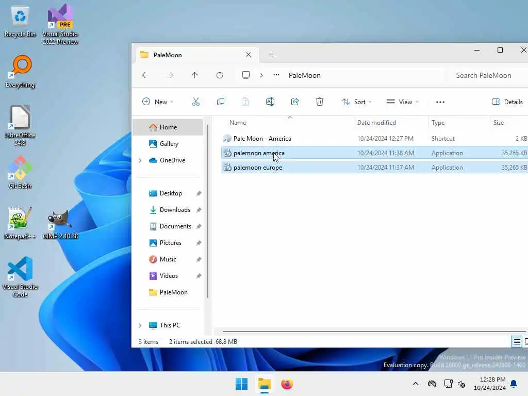Select palemoon america application file
Image resolution: width=528 pixels, height=396 pixels.
[x=374, y=153]
